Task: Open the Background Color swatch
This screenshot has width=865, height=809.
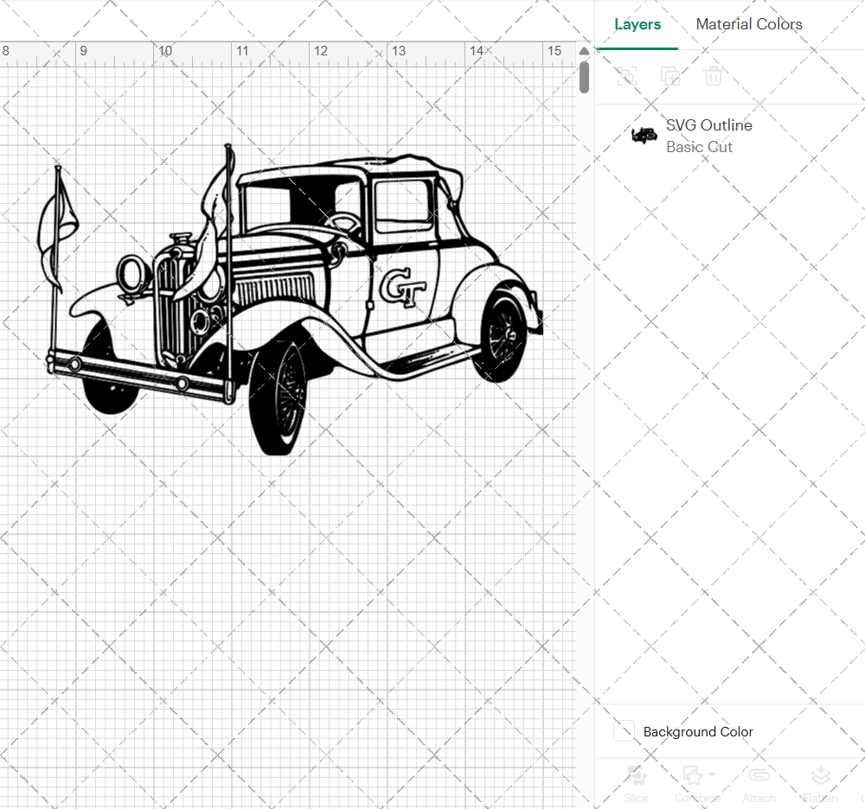Action: [624, 730]
